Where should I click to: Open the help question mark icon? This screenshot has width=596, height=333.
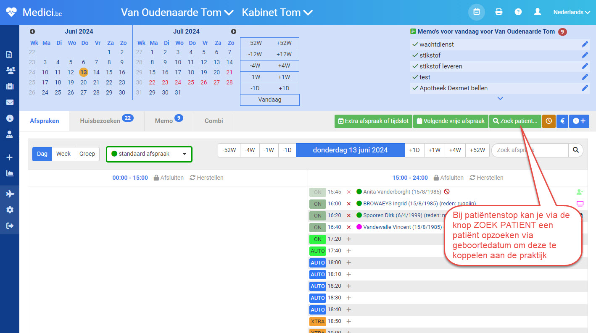(x=518, y=12)
